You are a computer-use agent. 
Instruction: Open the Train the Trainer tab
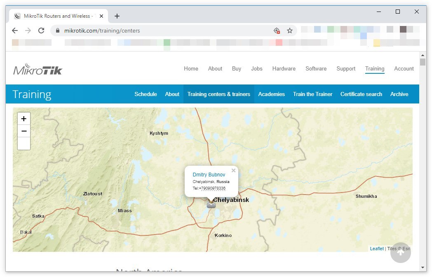[x=313, y=94]
